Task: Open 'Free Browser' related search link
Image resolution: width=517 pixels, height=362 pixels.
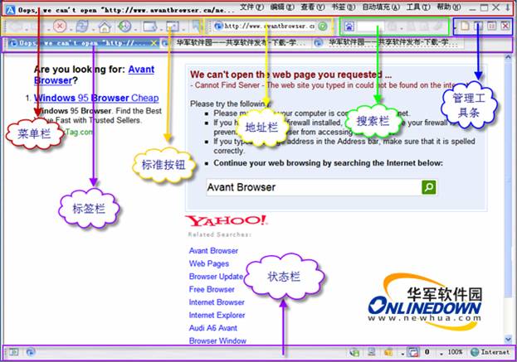Action: coord(212,289)
